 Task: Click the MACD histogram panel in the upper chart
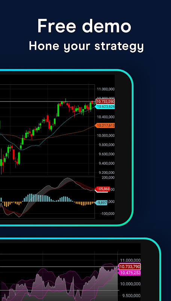tap(47, 197)
